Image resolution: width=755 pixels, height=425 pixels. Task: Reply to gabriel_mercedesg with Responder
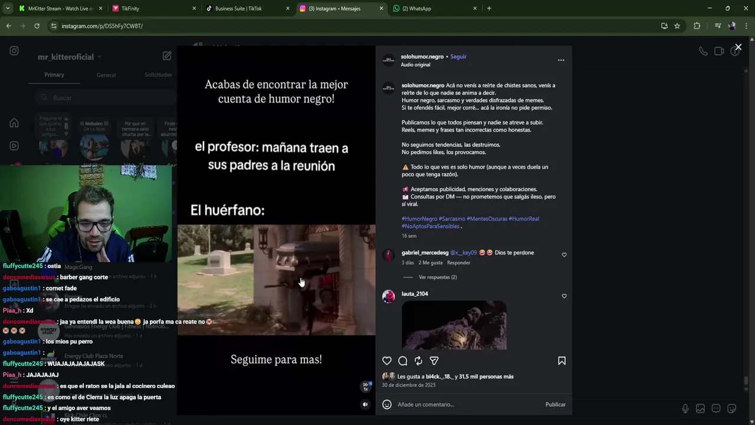[x=458, y=263]
